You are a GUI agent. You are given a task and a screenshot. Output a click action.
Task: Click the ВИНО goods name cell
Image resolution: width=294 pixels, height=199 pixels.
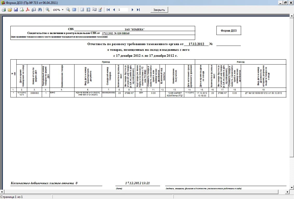[x=62, y=94]
